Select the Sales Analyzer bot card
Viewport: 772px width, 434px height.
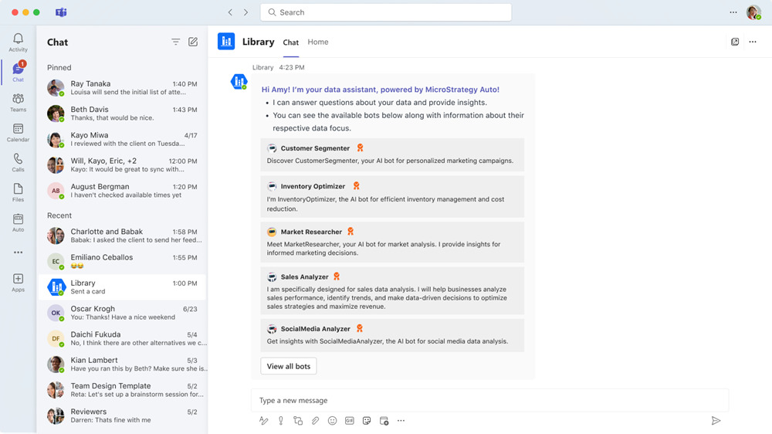392,290
